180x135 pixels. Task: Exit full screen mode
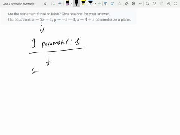point(175,3)
